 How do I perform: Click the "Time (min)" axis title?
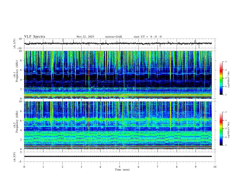coord(122,170)
